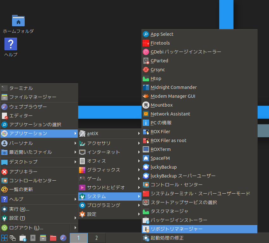The image size is (269, 243).
Task: Choose ファイルマネージャー menu entry
Action: [x=39, y=97]
